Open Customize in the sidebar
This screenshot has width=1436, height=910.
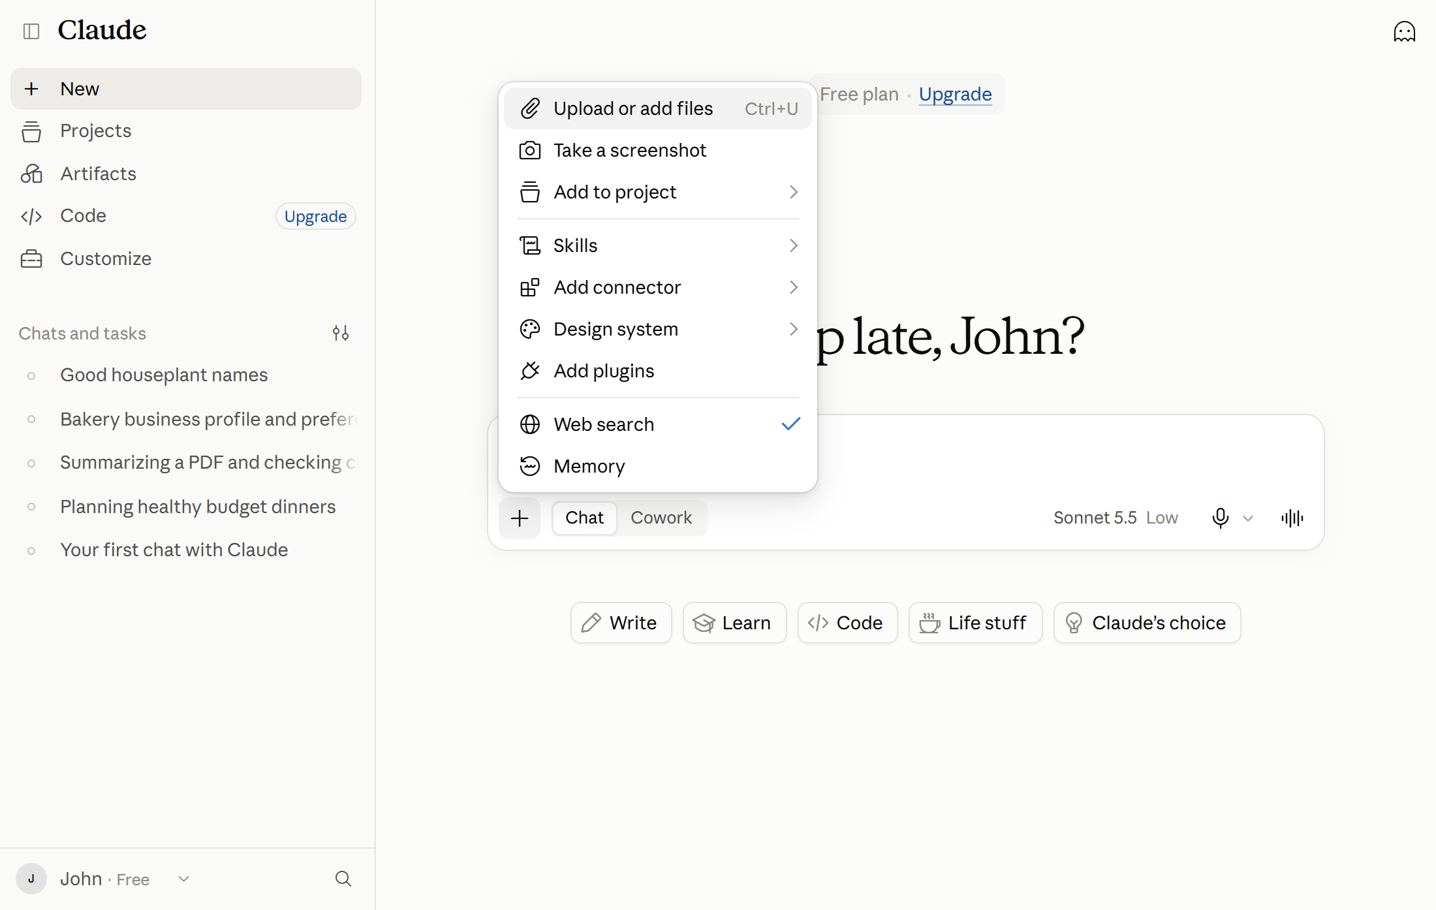pos(186,259)
